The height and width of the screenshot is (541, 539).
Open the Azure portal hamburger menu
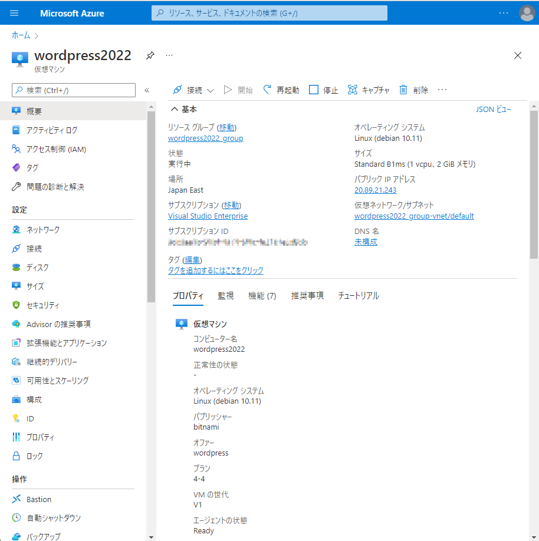coord(14,13)
